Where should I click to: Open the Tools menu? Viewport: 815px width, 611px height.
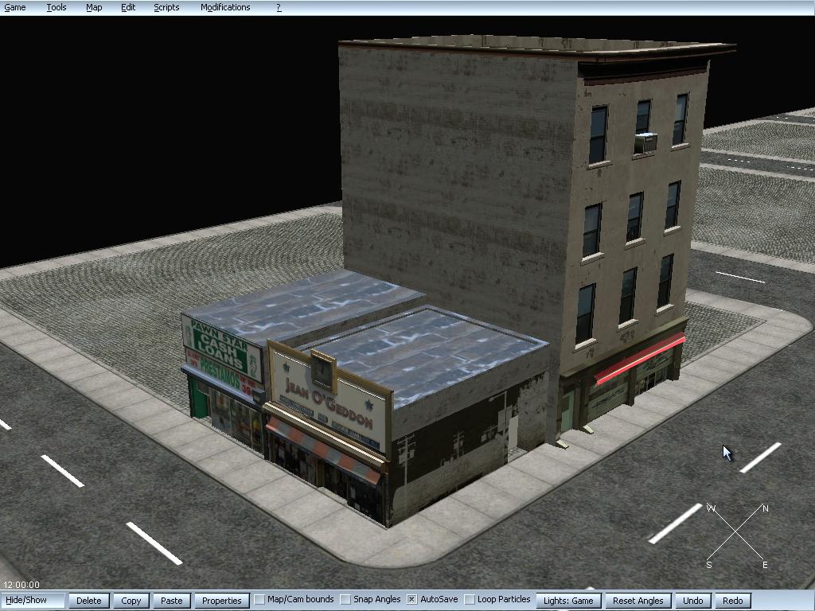click(x=57, y=7)
